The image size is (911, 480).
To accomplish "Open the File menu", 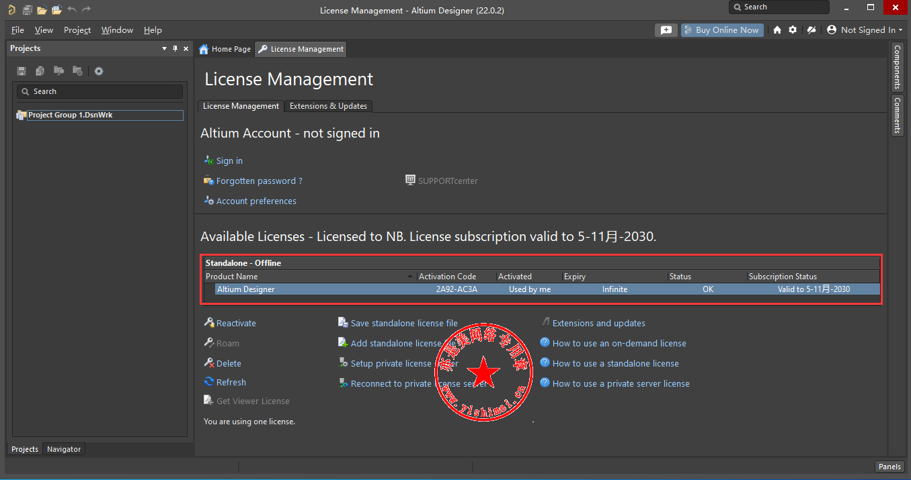I will point(17,30).
